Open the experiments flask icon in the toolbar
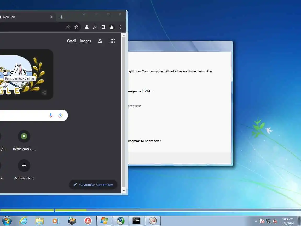This screenshot has height=226, width=301. pos(87,27)
